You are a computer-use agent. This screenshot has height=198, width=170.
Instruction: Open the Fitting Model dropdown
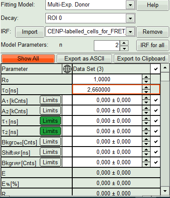[x=130, y=5]
